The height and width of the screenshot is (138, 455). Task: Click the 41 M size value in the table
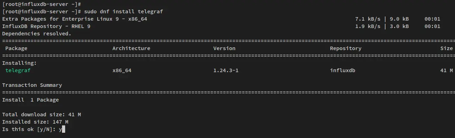click(447, 70)
